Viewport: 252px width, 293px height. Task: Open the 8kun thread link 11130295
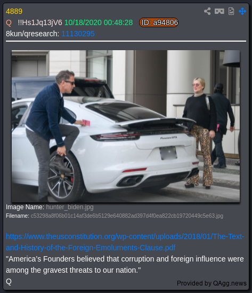[x=78, y=34]
